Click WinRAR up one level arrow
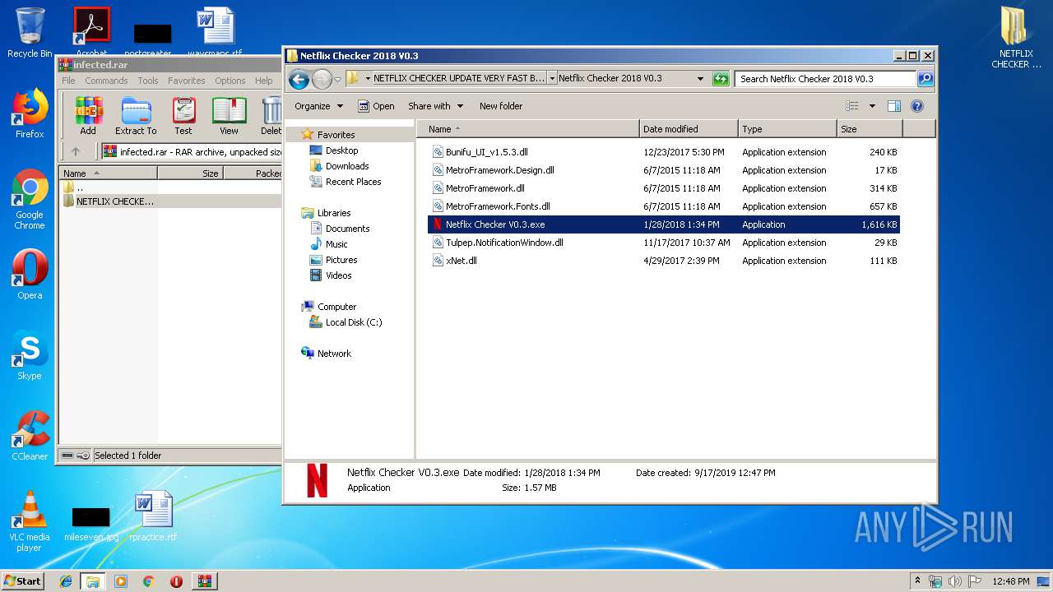Screen dimensions: 1053x592 click(x=76, y=151)
